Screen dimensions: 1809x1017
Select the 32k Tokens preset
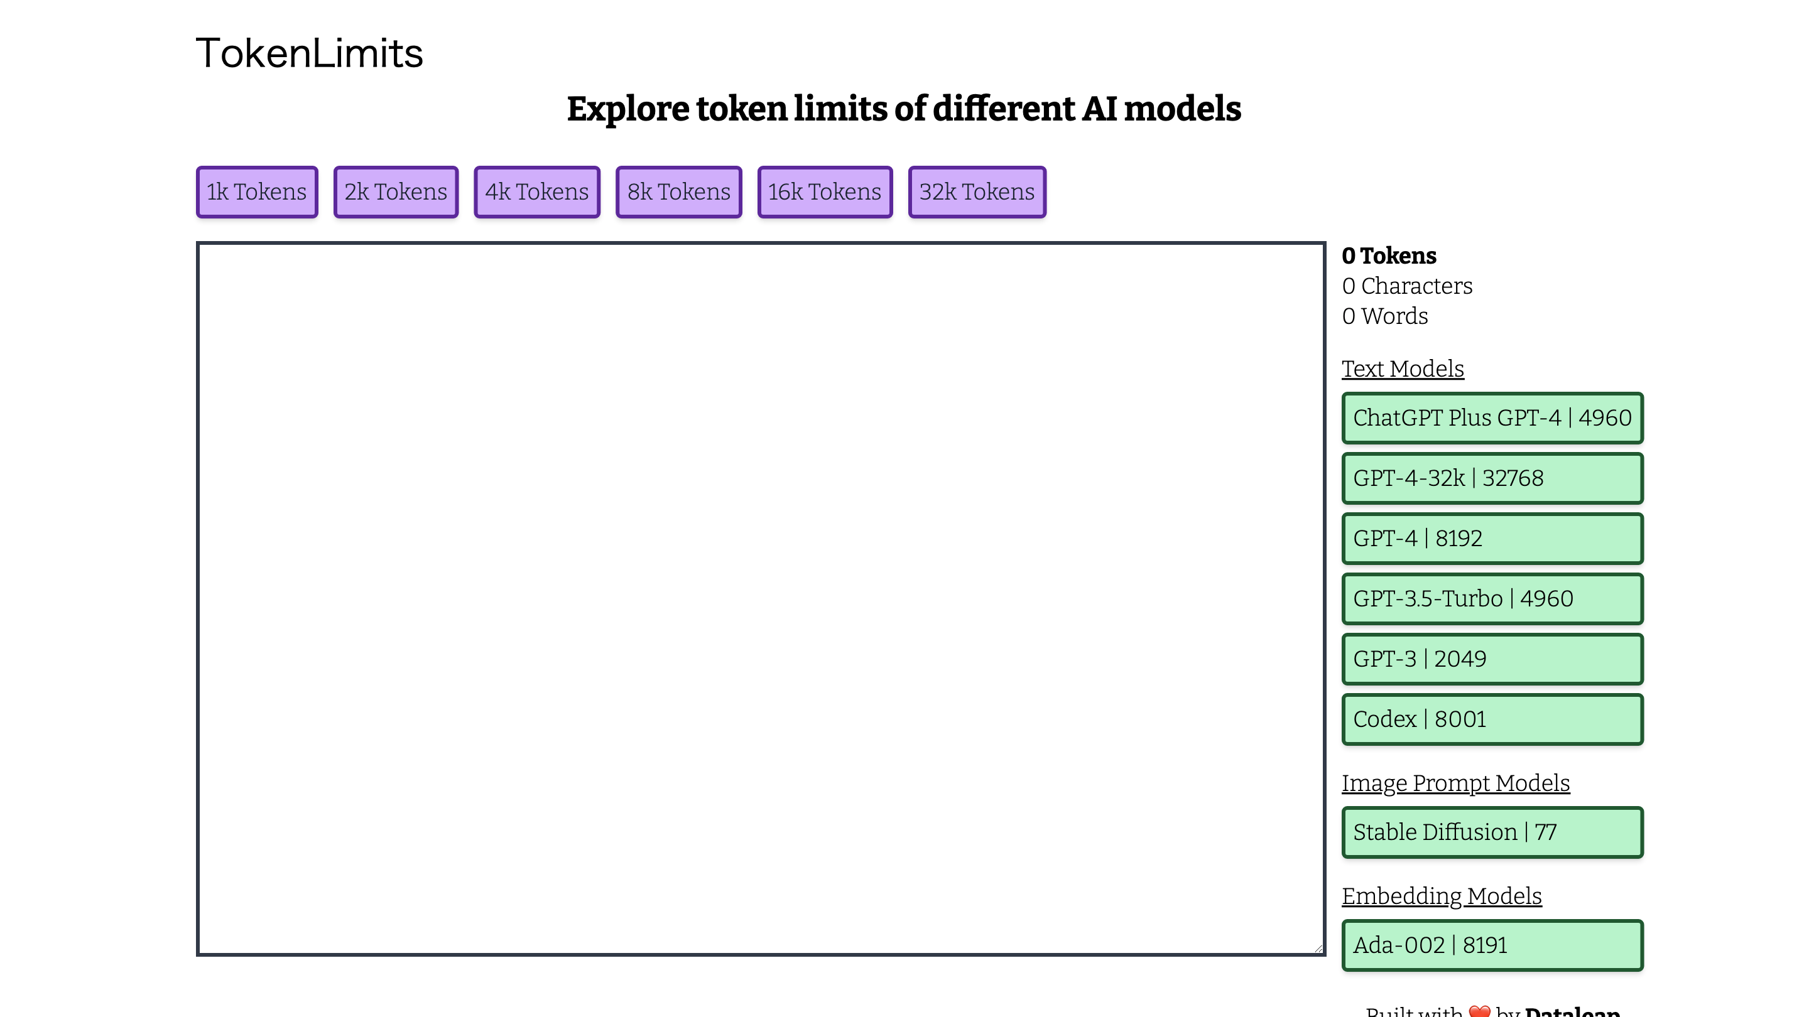pos(977,191)
